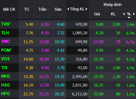Click left arrow beside Tổng KL header
Viewport: 136px width, 99px height.
pyautogui.click(x=68, y=9)
